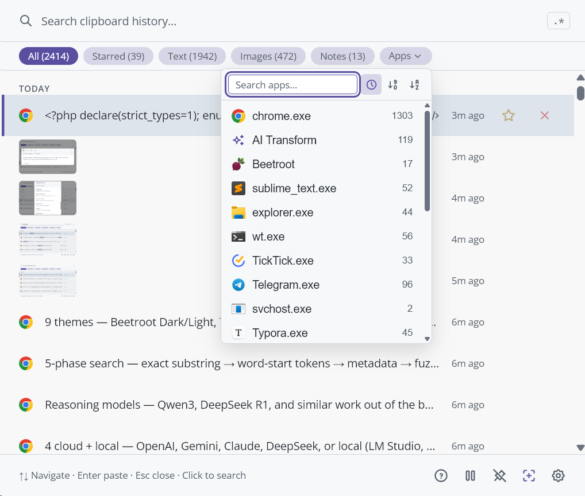
Task: Switch to the Starred (39) tab
Action: tap(118, 56)
